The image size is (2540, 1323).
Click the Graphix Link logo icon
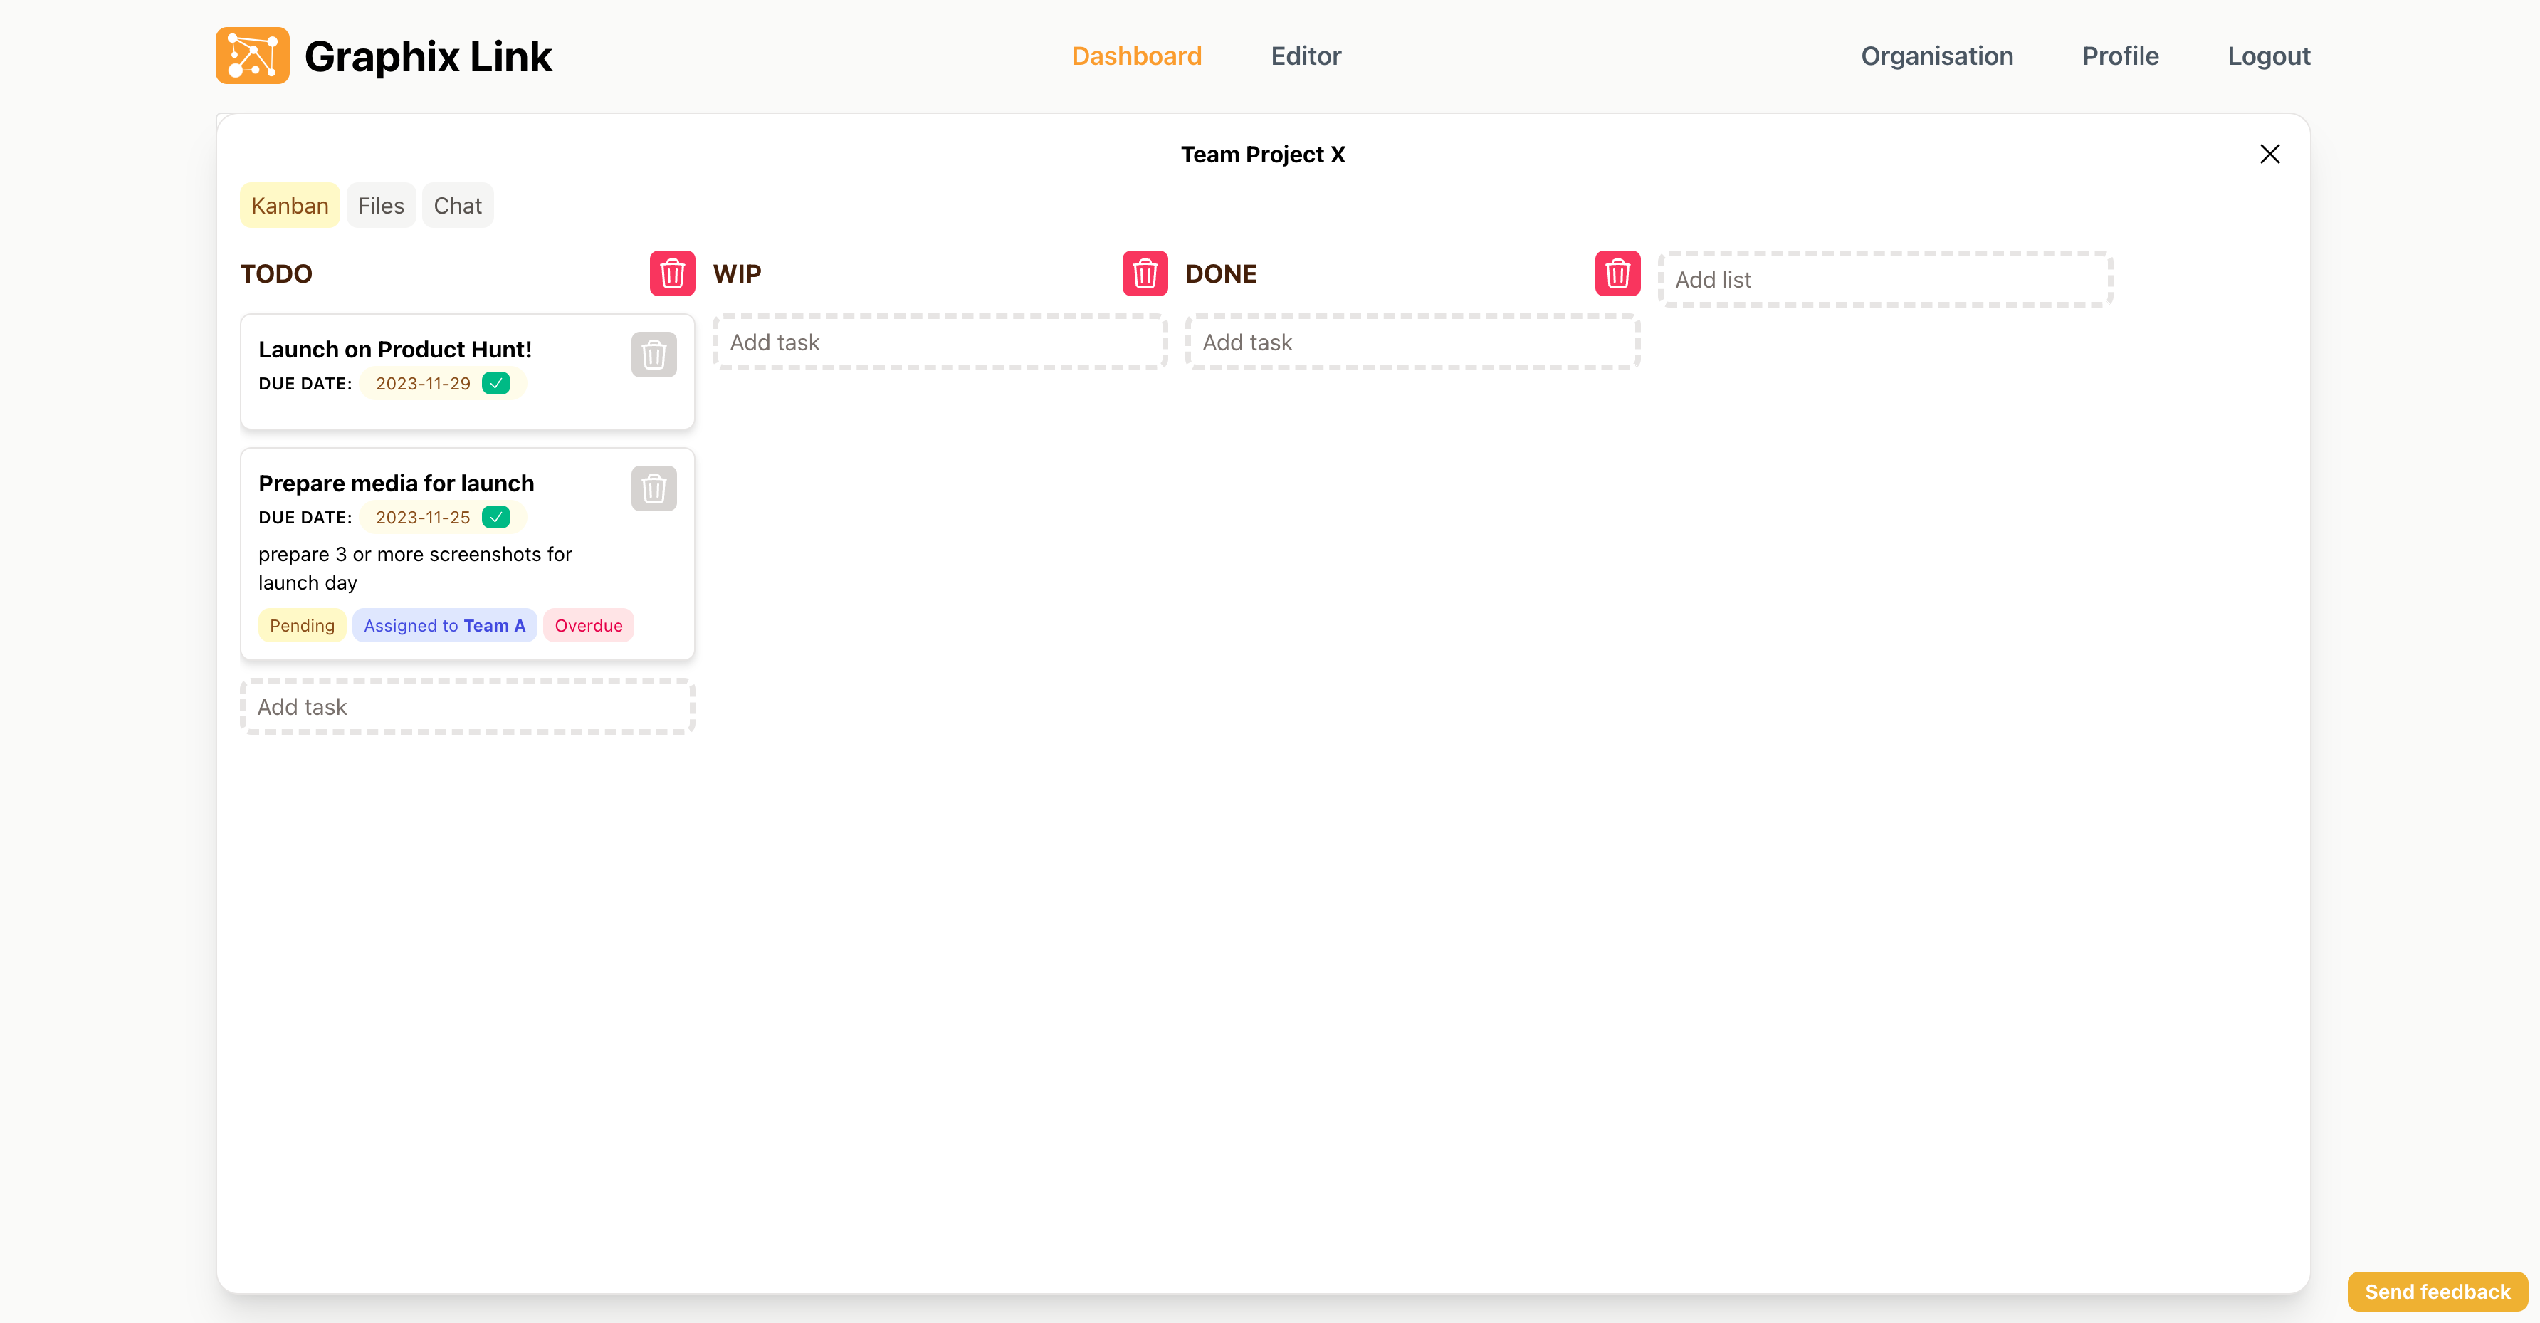click(253, 56)
